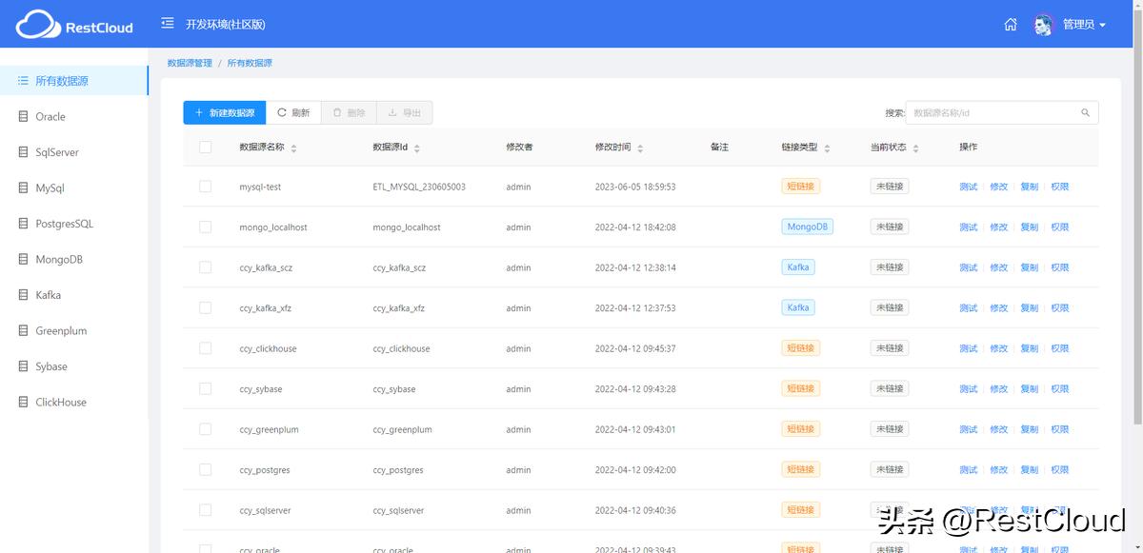Sort by the data source Id column
The image size is (1143, 553).
(417, 148)
